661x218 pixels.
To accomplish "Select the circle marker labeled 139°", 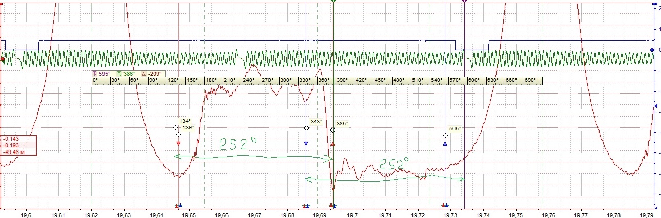I will [178, 134].
